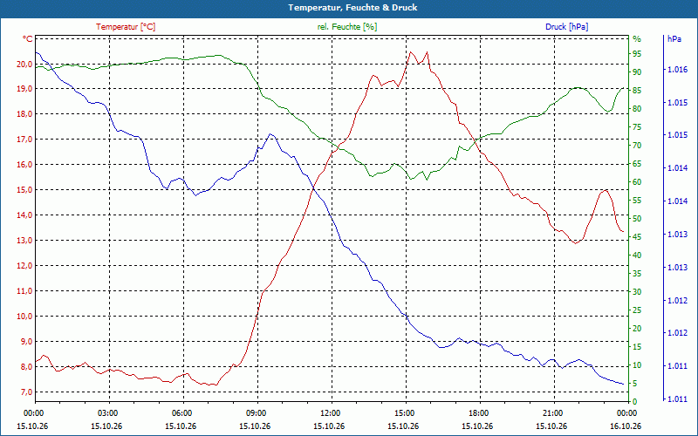Click the '95' humidity axis value
This screenshot has height=436, width=698.
[637, 54]
